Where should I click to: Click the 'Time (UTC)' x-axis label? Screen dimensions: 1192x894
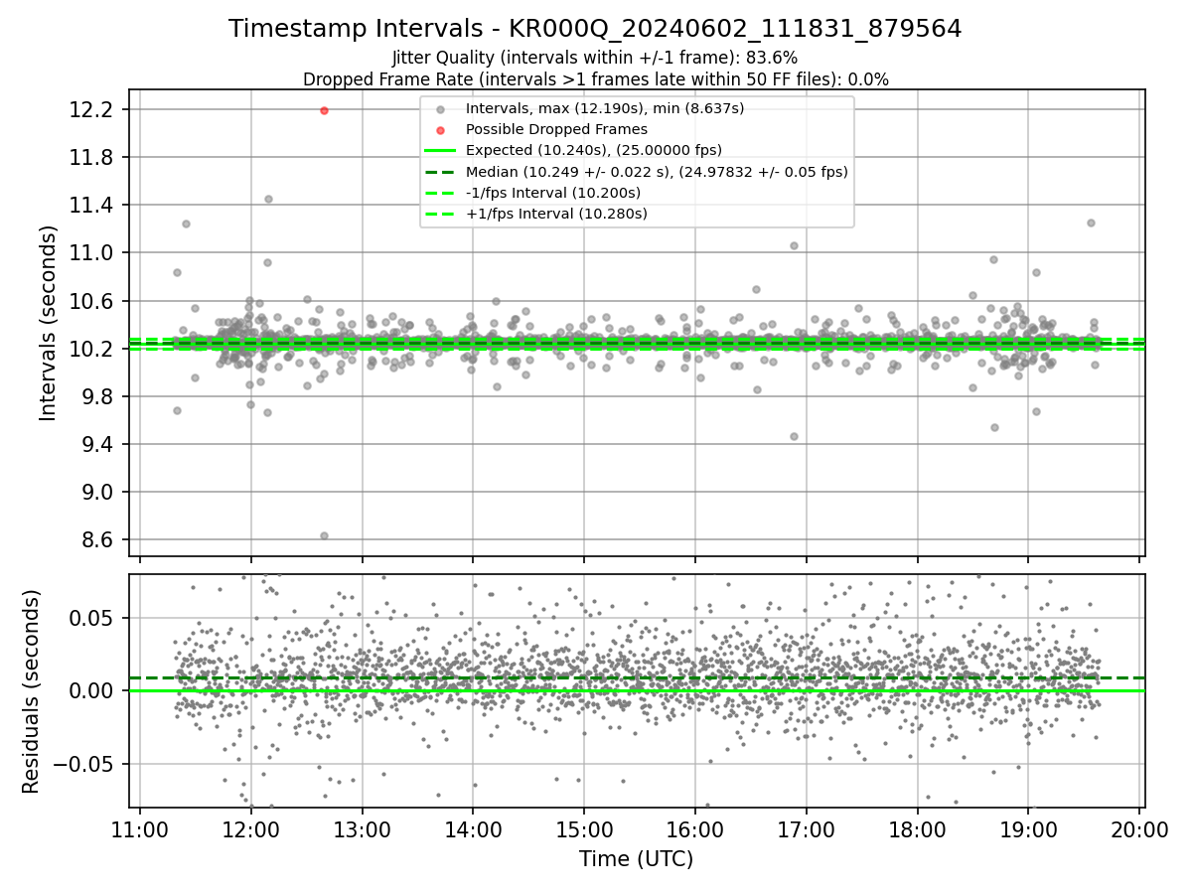coord(637,859)
